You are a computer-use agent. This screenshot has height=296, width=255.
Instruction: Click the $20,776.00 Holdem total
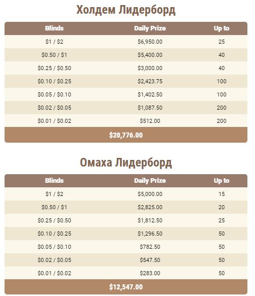click(126, 135)
